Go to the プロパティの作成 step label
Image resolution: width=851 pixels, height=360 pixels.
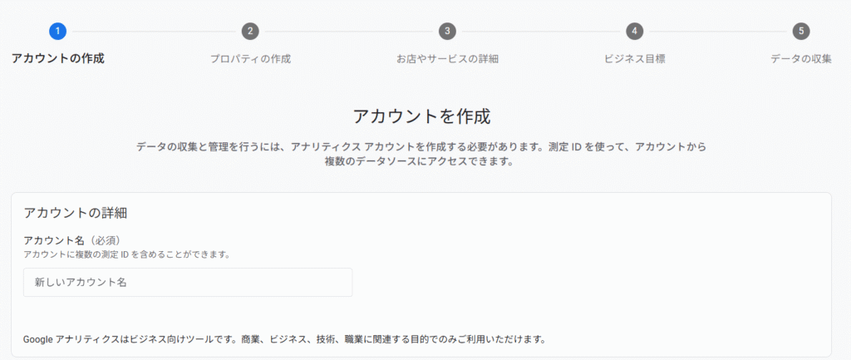point(250,59)
